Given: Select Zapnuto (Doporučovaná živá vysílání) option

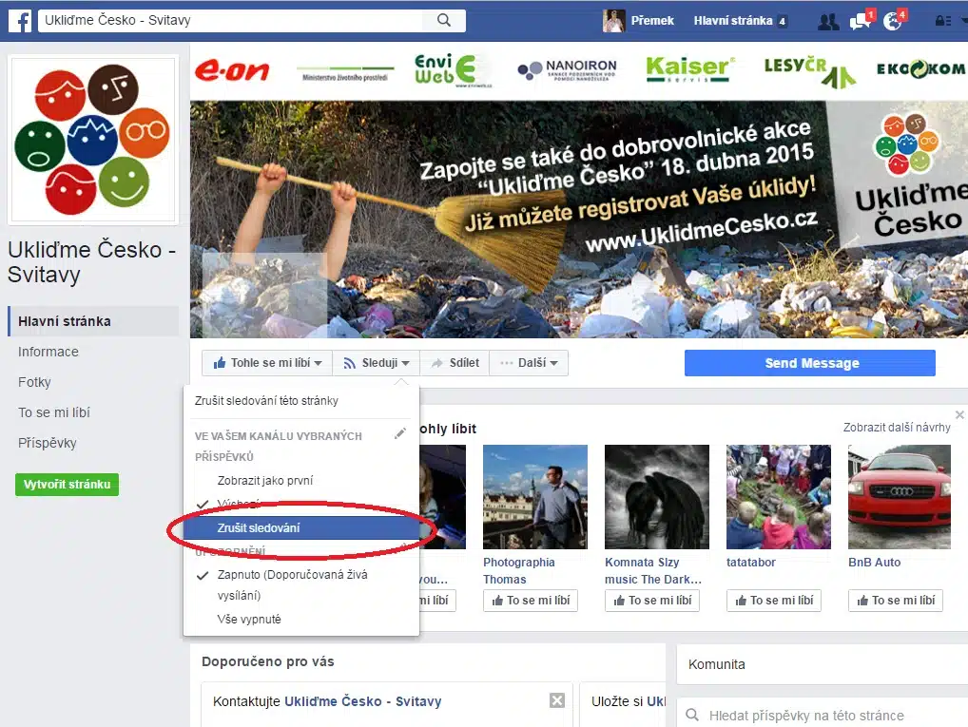Looking at the screenshot, I should tap(292, 585).
